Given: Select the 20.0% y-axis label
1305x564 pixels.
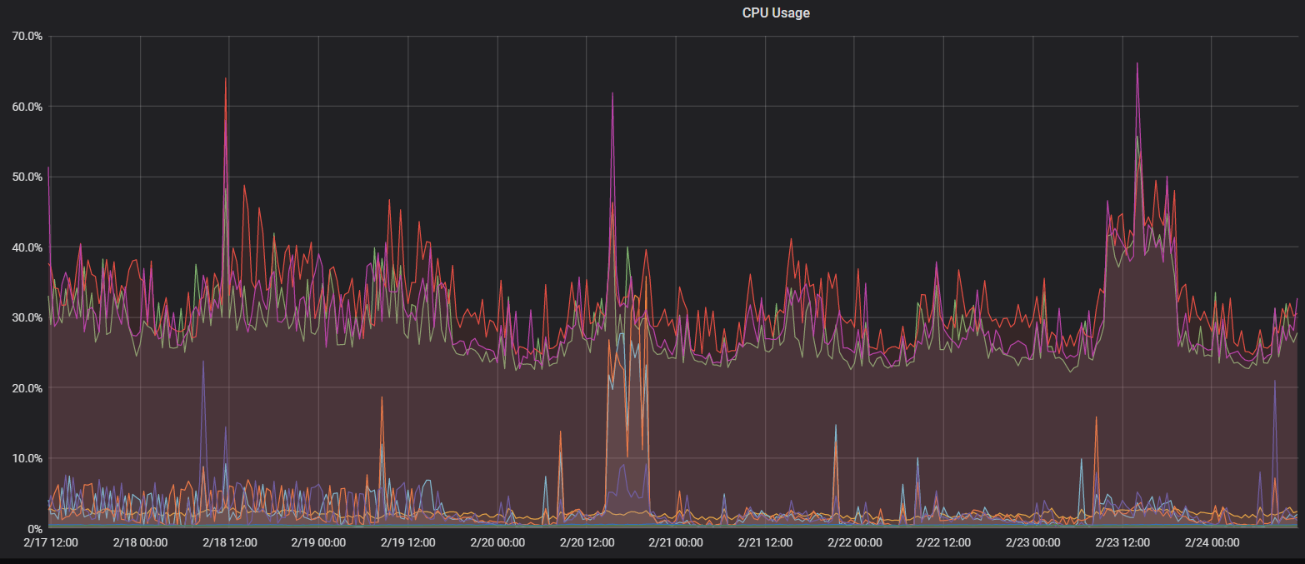Looking at the screenshot, I should point(27,388).
